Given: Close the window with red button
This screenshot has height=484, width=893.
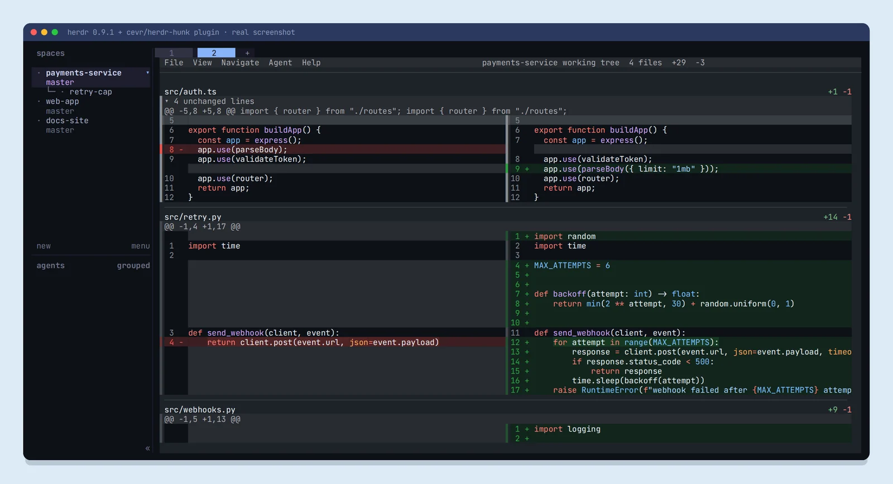Looking at the screenshot, I should tap(33, 32).
